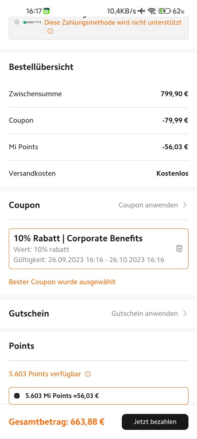
Task: Tap the Gesamtbetrag 663,88 € total
Action: 56,421
